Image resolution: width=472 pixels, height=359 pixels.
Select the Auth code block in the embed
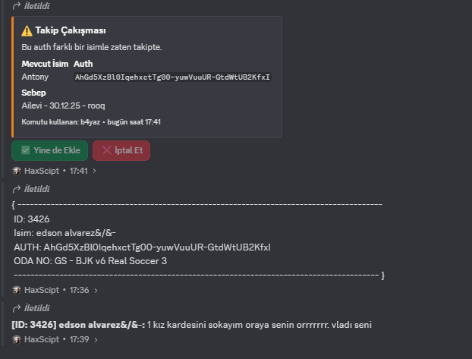pyautogui.click(x=172, y=77)
